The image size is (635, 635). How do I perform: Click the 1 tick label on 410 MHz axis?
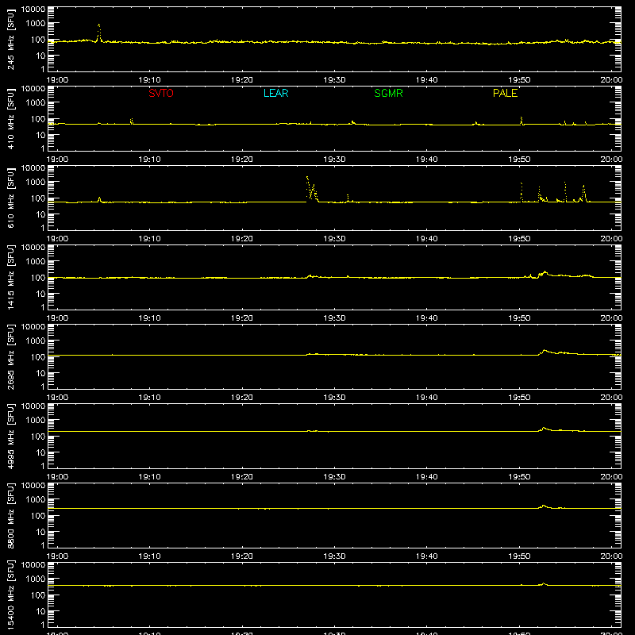click(43, 148)
